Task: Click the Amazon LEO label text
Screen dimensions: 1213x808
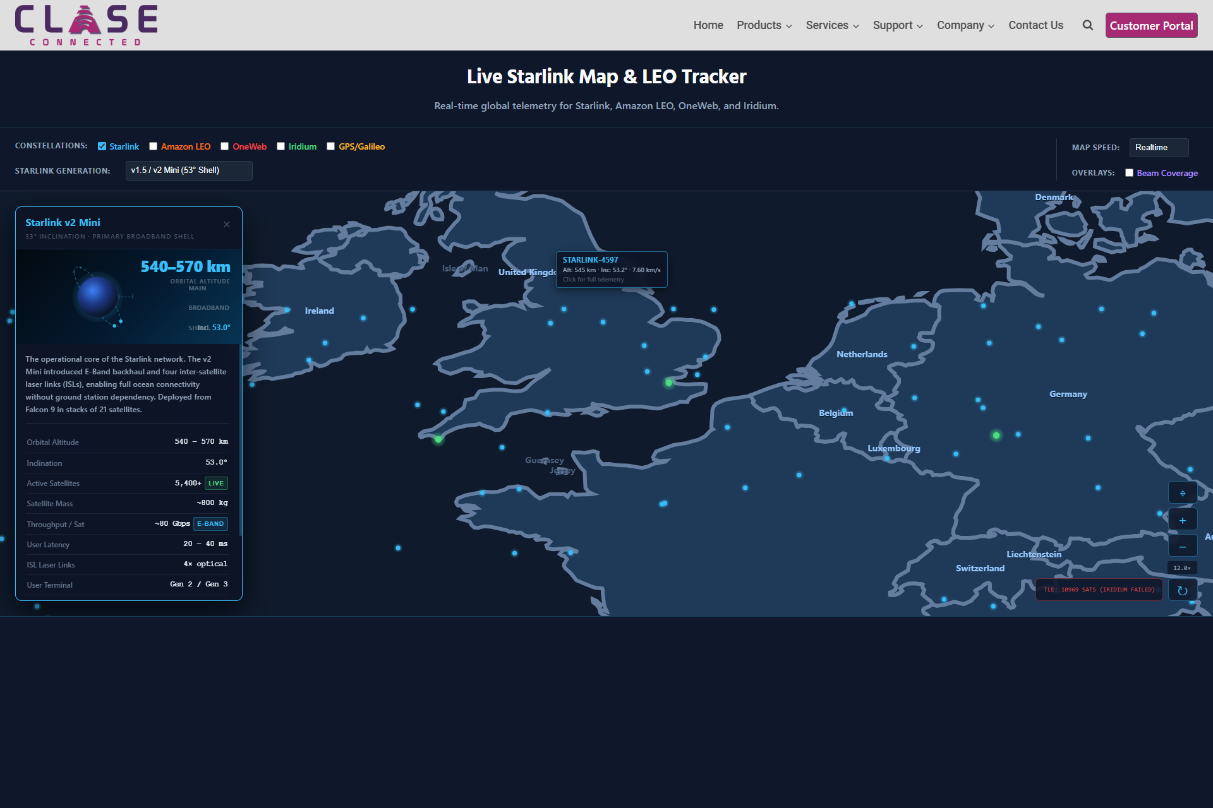Action: pyautogui.click(x=186, y=146)
